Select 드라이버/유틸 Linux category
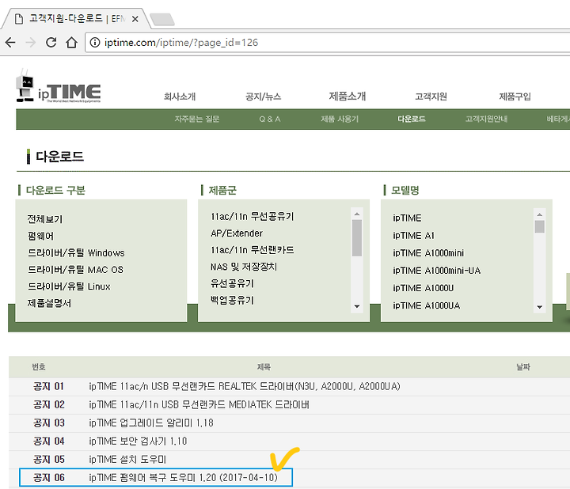This screenshot has height=489, width=570. click(69, 286)
